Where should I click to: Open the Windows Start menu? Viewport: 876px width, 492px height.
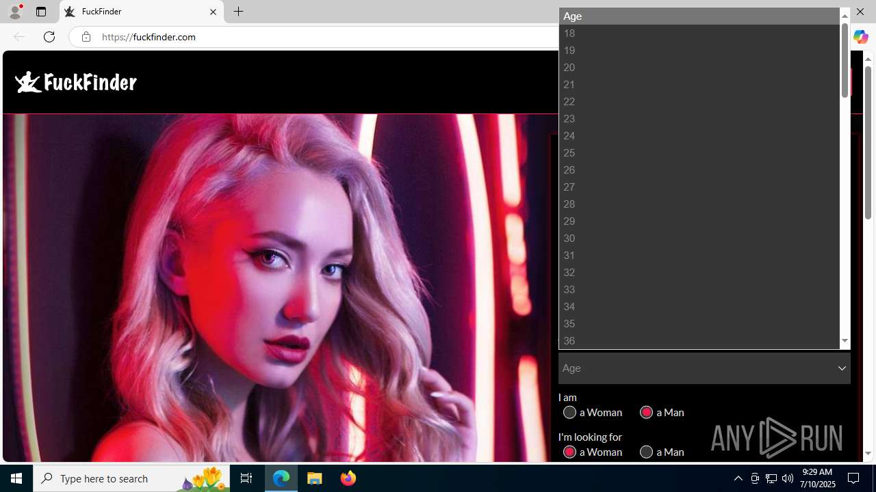click(x=16, y=478)
